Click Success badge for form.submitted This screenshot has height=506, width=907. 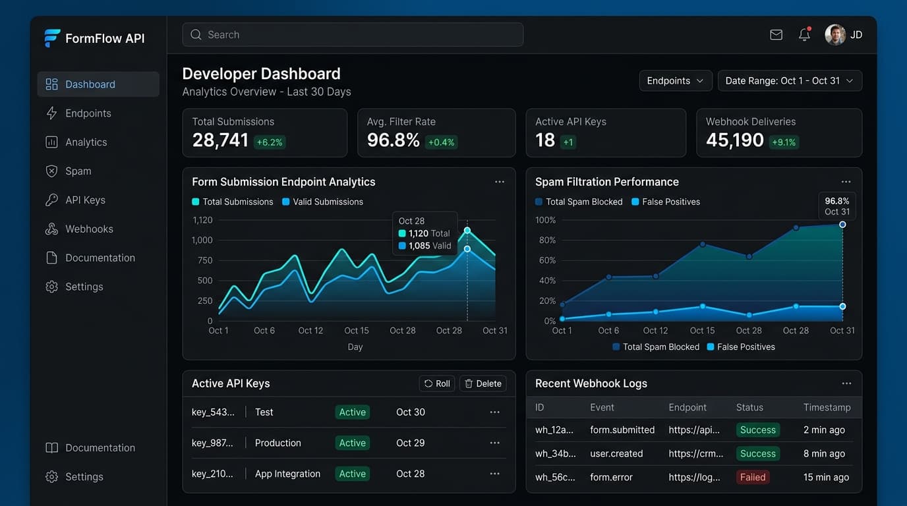click(758, 430)
